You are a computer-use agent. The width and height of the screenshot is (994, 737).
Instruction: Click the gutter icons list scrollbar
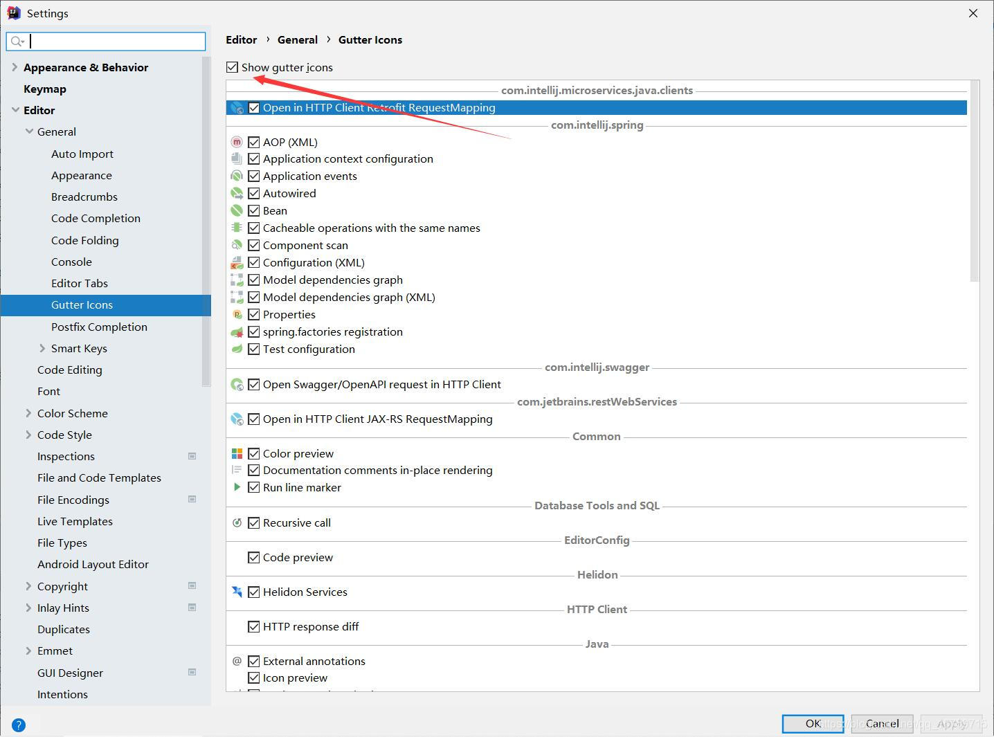(x=975, y=181)
